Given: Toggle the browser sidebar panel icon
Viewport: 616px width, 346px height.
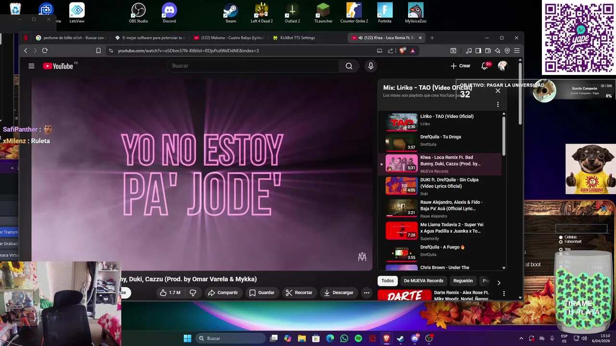Looking at the screenshot, I should coord(478,50).
